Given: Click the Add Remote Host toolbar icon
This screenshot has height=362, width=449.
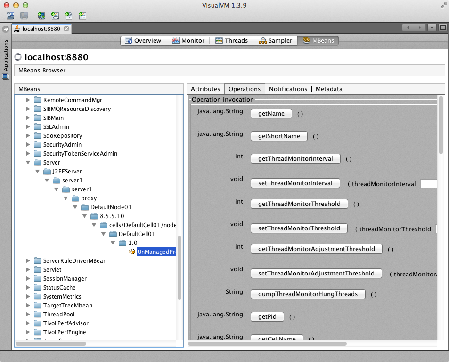Looking at the screenshot, I should (x=41, y=16).
